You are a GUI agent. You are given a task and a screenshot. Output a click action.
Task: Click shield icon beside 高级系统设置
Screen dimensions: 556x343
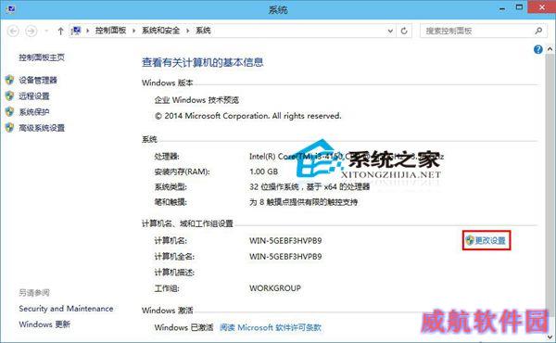point(9,128)
